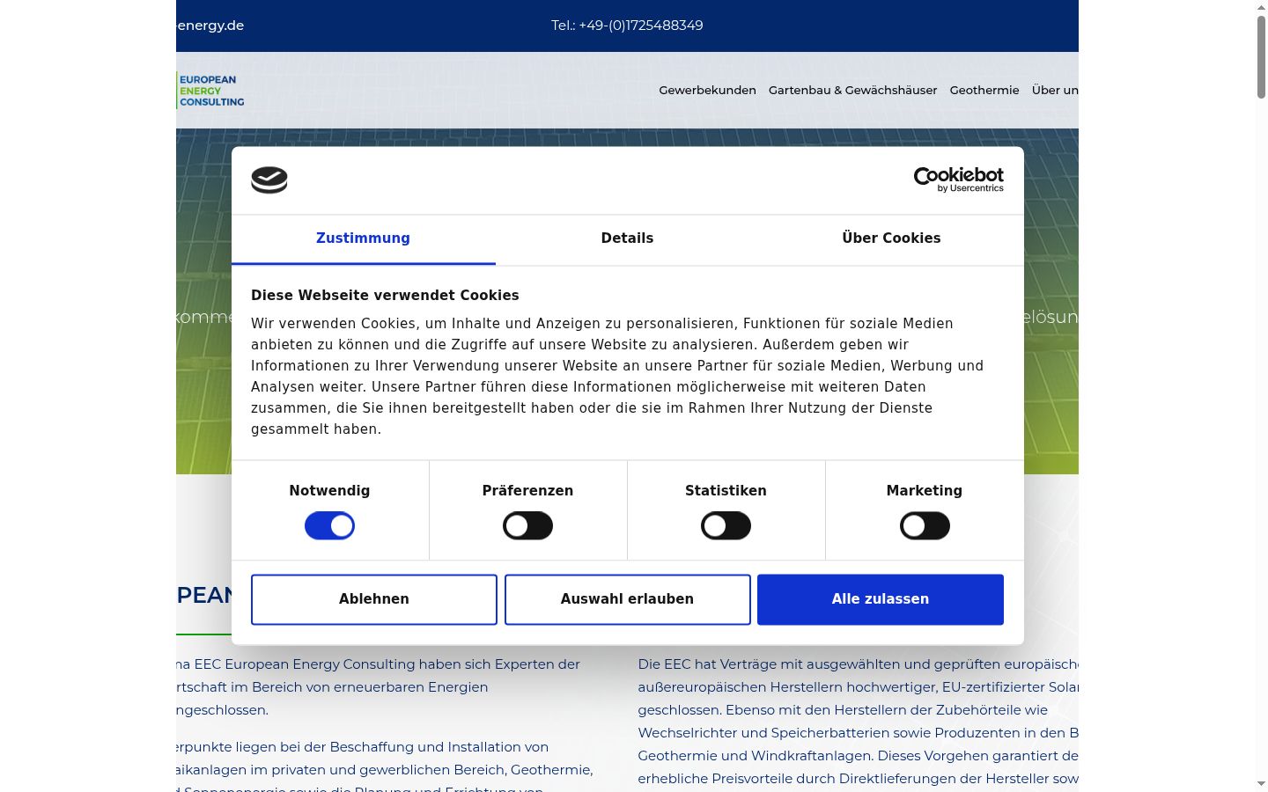Click the paragraph starting 'Die EEC hat Verträge'
This screenshot has height=792, width=1268.
tap(859, 722)
